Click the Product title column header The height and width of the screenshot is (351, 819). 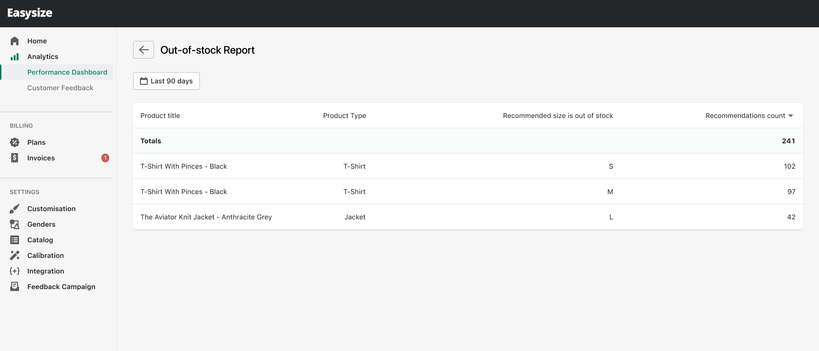tap(160, 116)
